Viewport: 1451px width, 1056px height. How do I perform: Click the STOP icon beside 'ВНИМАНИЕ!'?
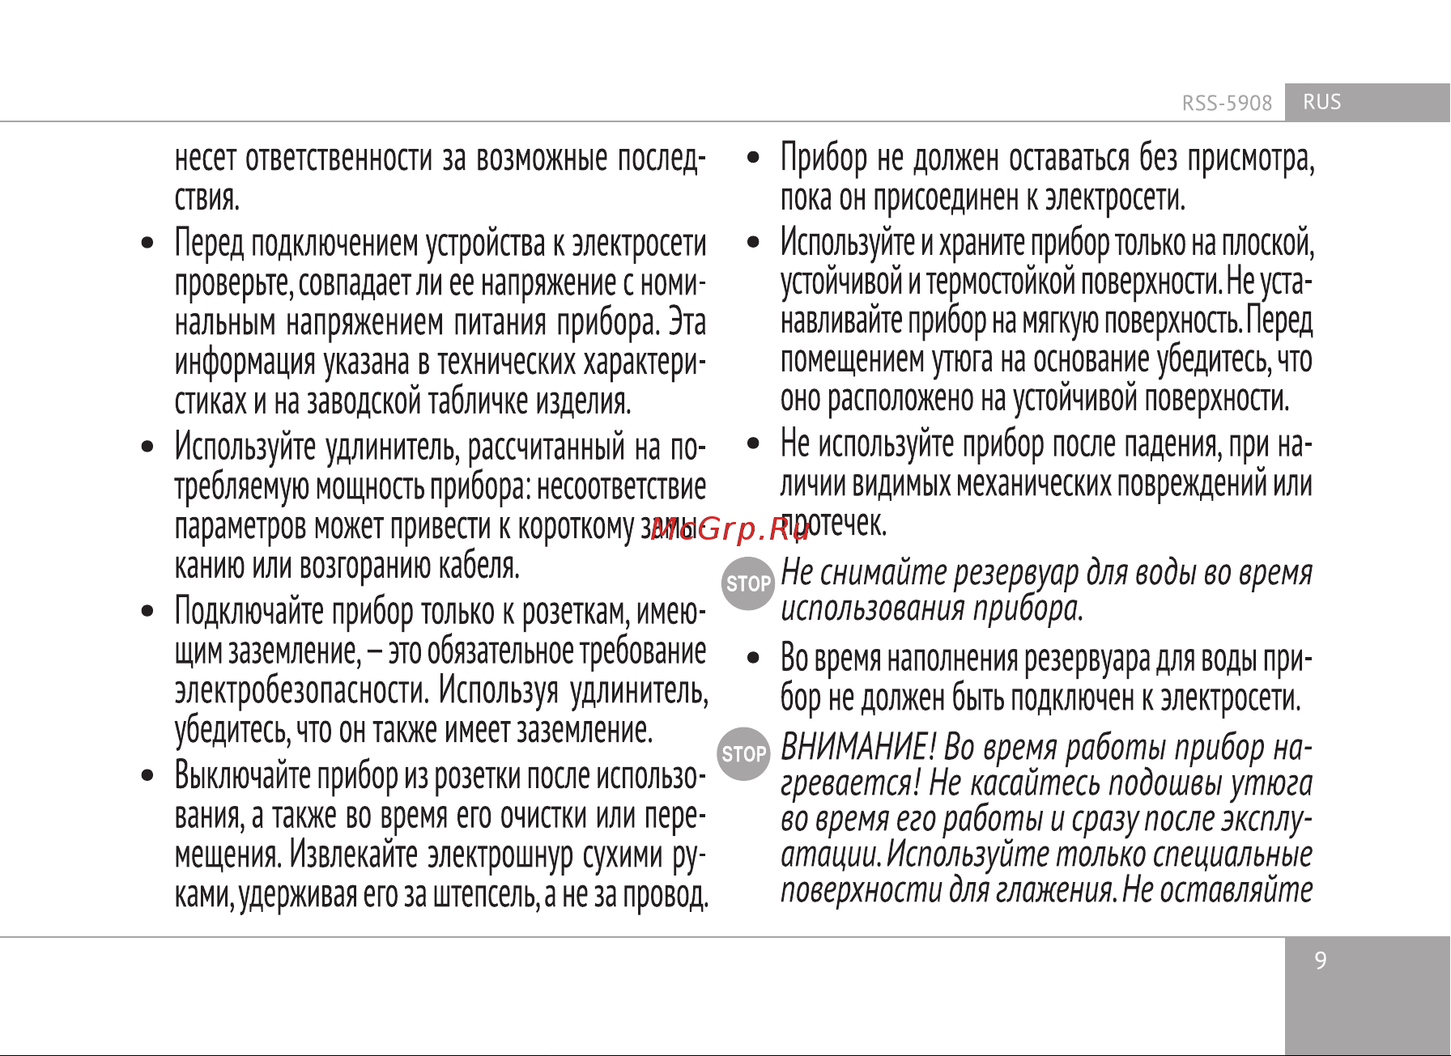(x=744, y=754)
